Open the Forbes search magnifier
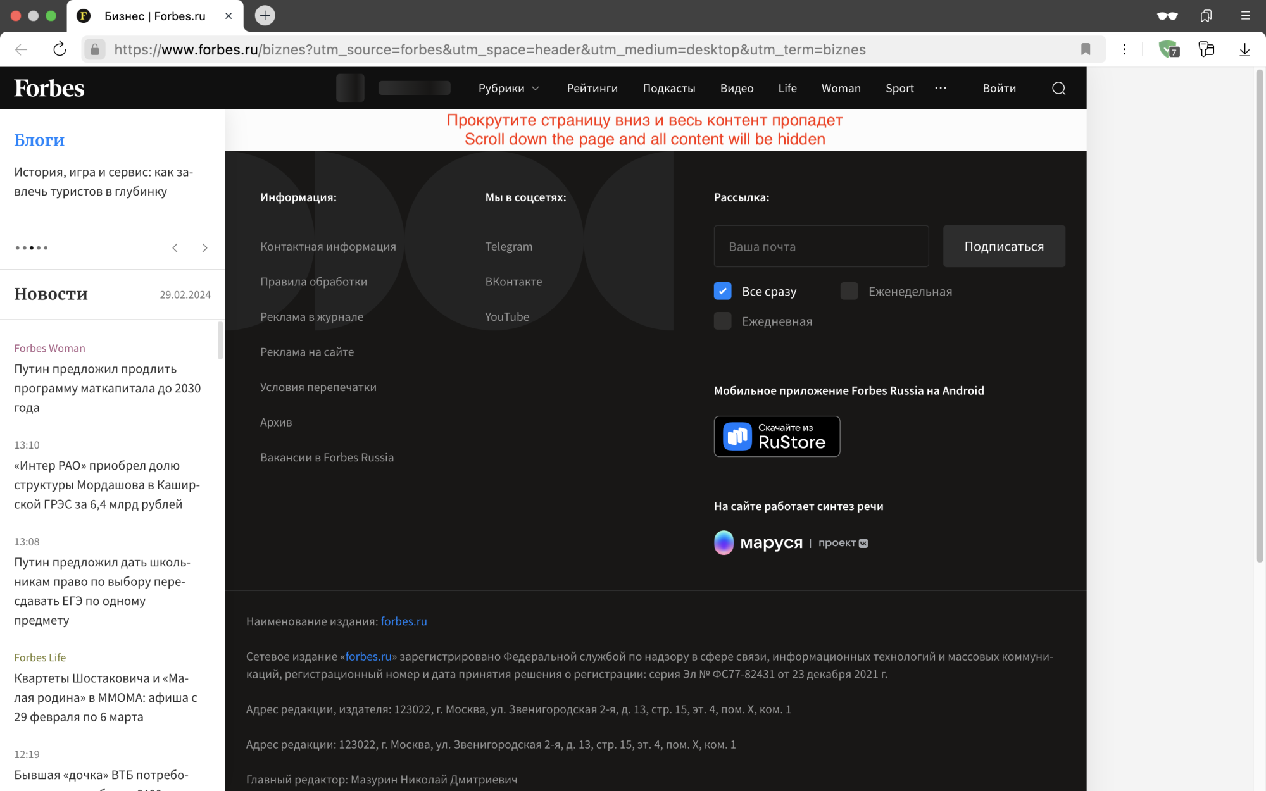 coord(1059,88)
